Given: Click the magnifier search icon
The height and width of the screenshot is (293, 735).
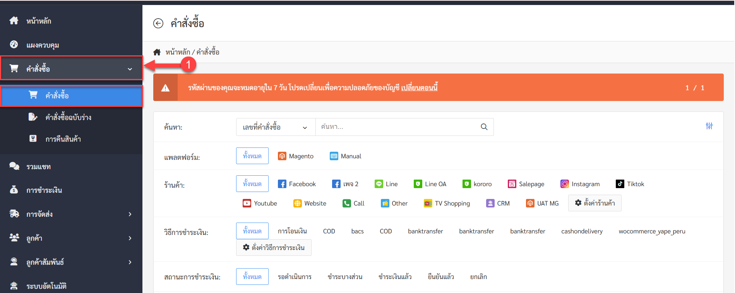Looking at the screenshot, I should point(484,127).
